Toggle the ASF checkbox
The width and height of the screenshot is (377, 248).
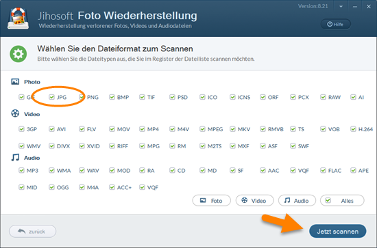[x=263, y=146]
